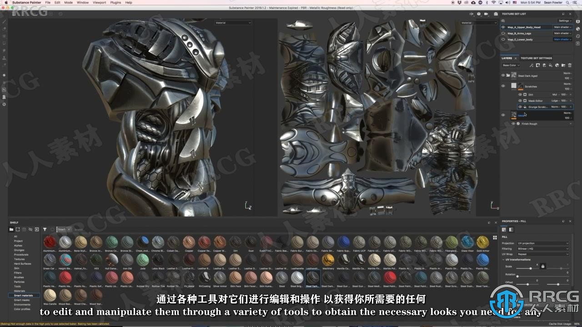Delete layer with the trash icon
582x327 pixels.
pos(570,65)
